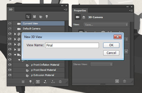Material icon of p Extrusion Material
The image size is (142, 93).
pos(27,75)
